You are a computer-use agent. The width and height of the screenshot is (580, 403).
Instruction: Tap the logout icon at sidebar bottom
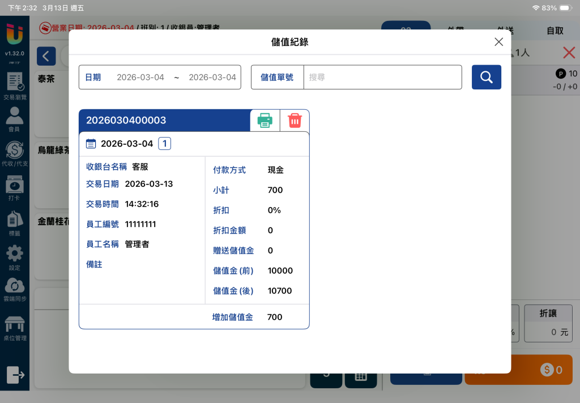coord(15,374)
